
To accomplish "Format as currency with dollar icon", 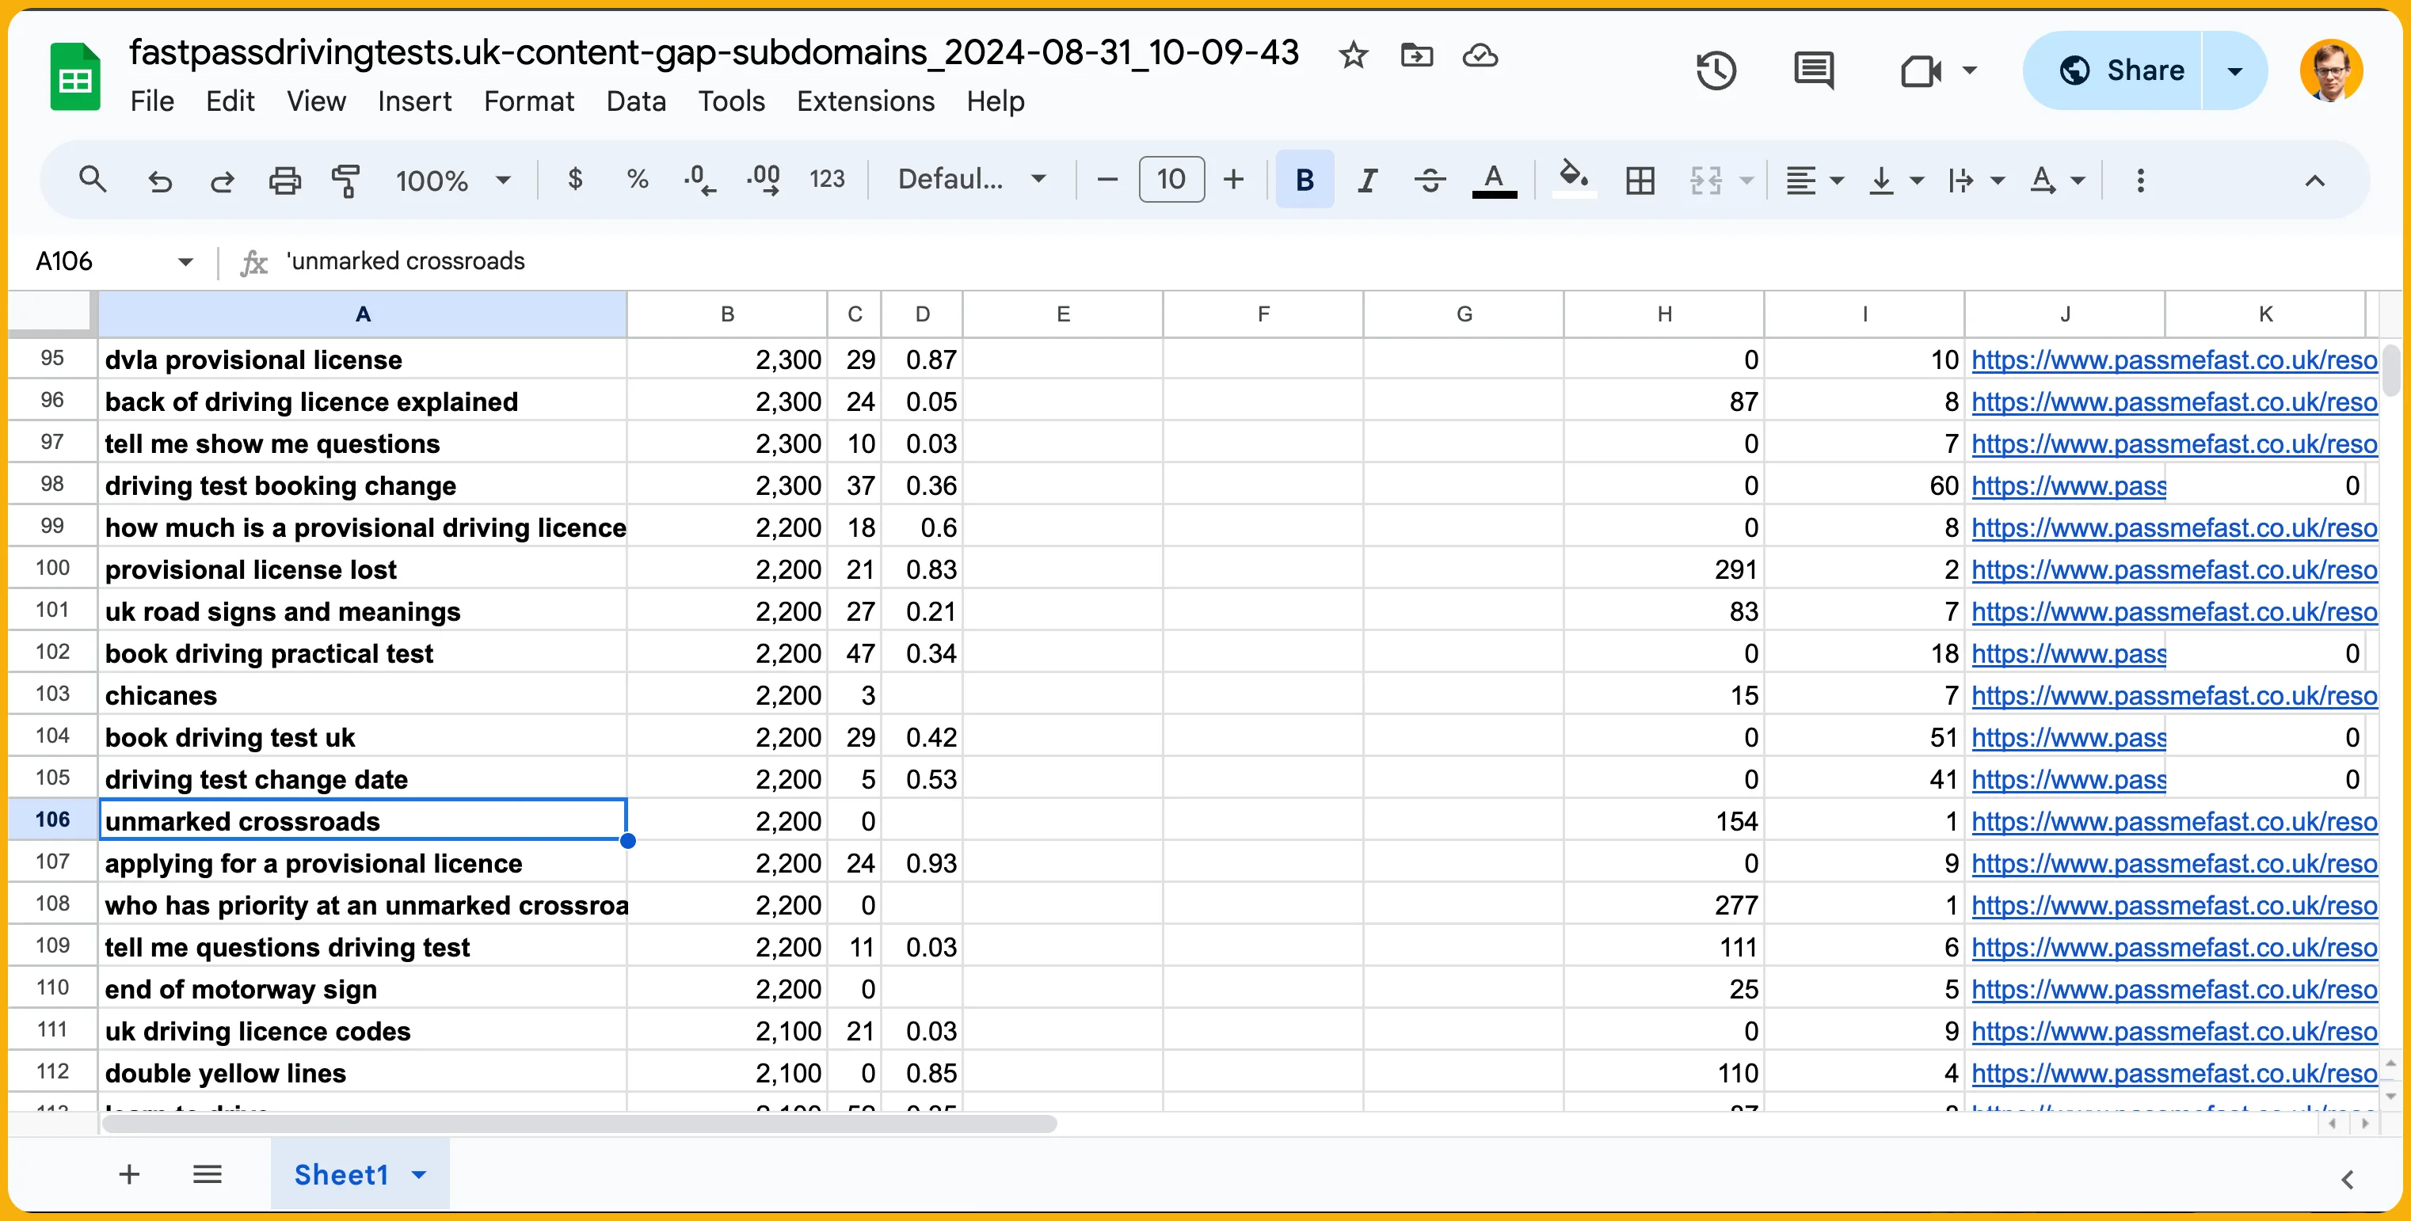I will pos(576,179).
